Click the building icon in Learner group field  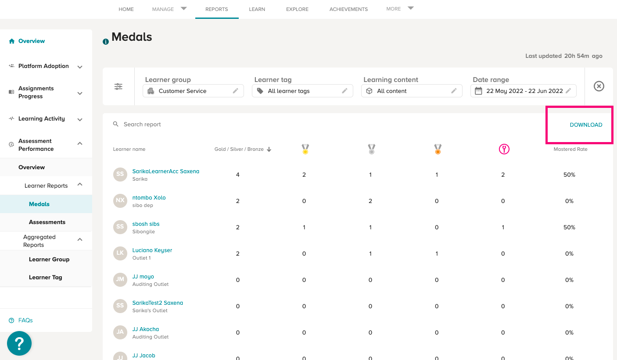151,91
